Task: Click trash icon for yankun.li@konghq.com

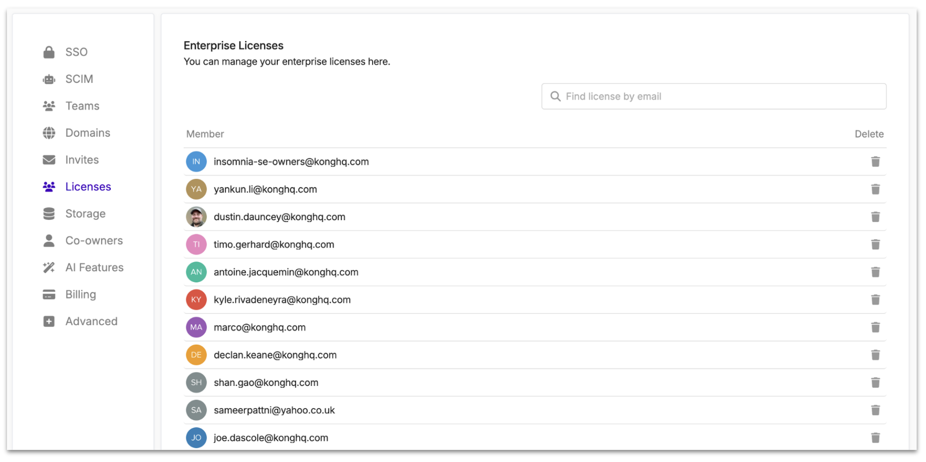Action: [x=875, y=189]
